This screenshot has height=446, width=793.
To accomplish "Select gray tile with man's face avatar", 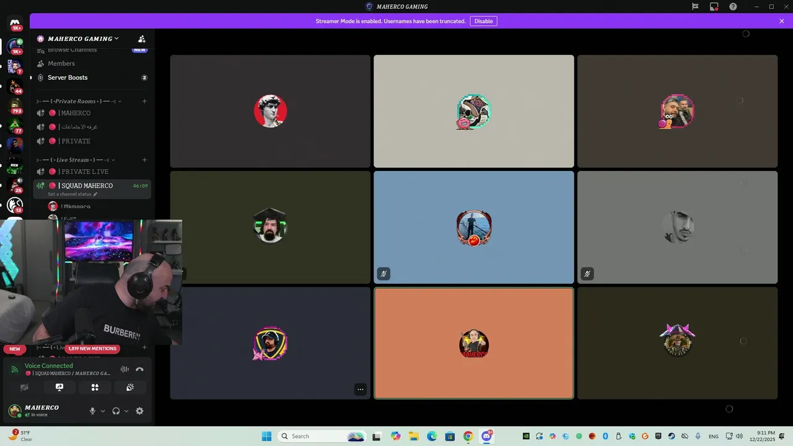I will tap(677, 227).
